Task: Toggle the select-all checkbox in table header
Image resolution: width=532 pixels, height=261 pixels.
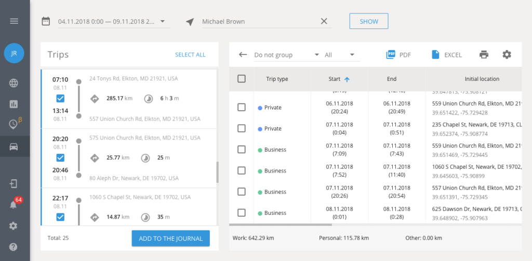Action: 242,79
